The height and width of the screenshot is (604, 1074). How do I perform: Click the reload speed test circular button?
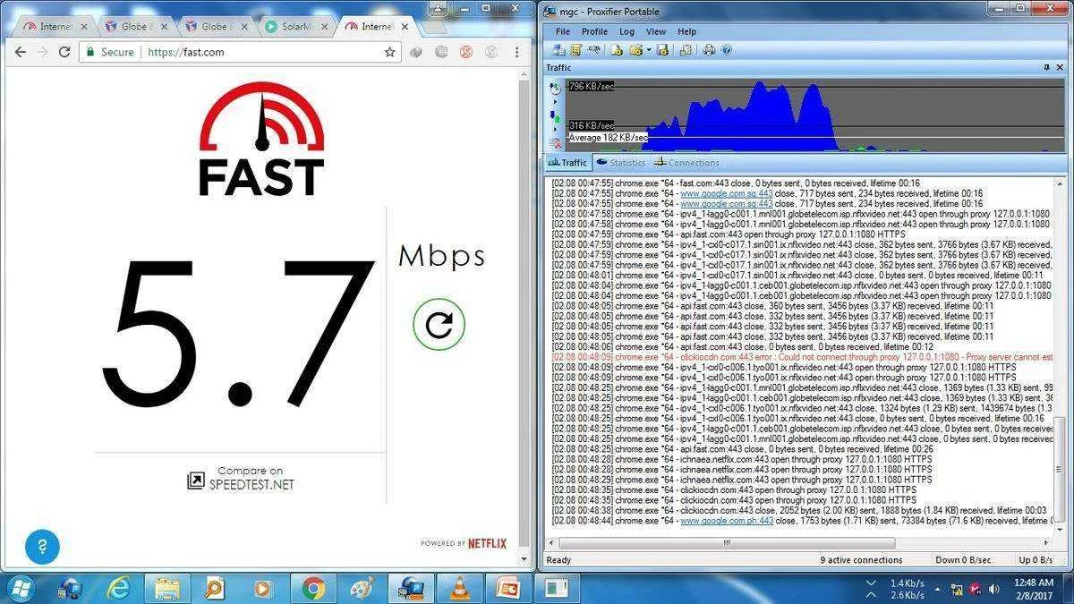click(x=439, y=324)
